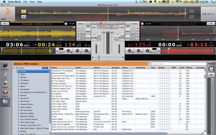The width and height of the screenshot is (216, 135).
Task: Click deck A's cue-play button
Action: pyautogui.click(x=78, y=51)
